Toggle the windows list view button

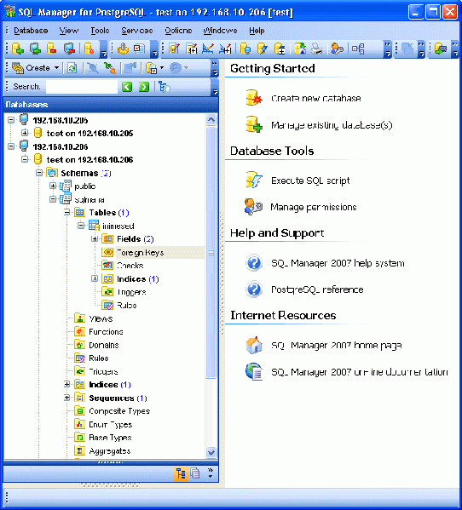(195, 473)
